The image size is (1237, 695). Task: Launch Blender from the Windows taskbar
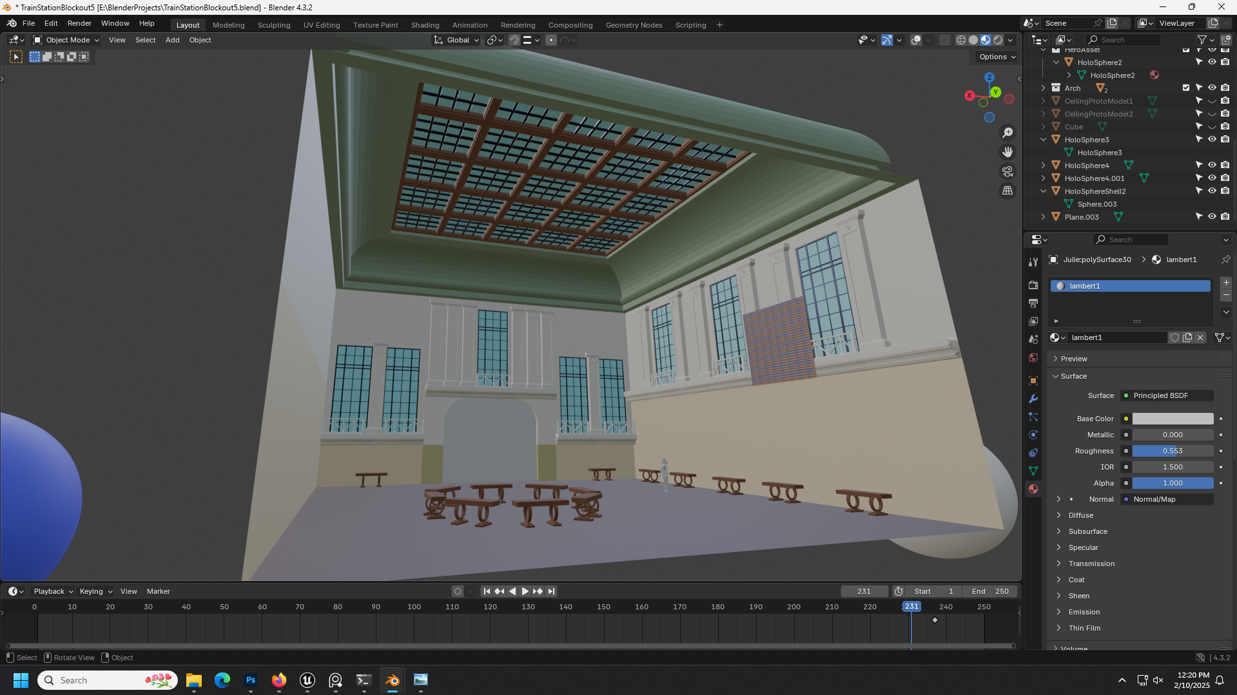point(392,680)
